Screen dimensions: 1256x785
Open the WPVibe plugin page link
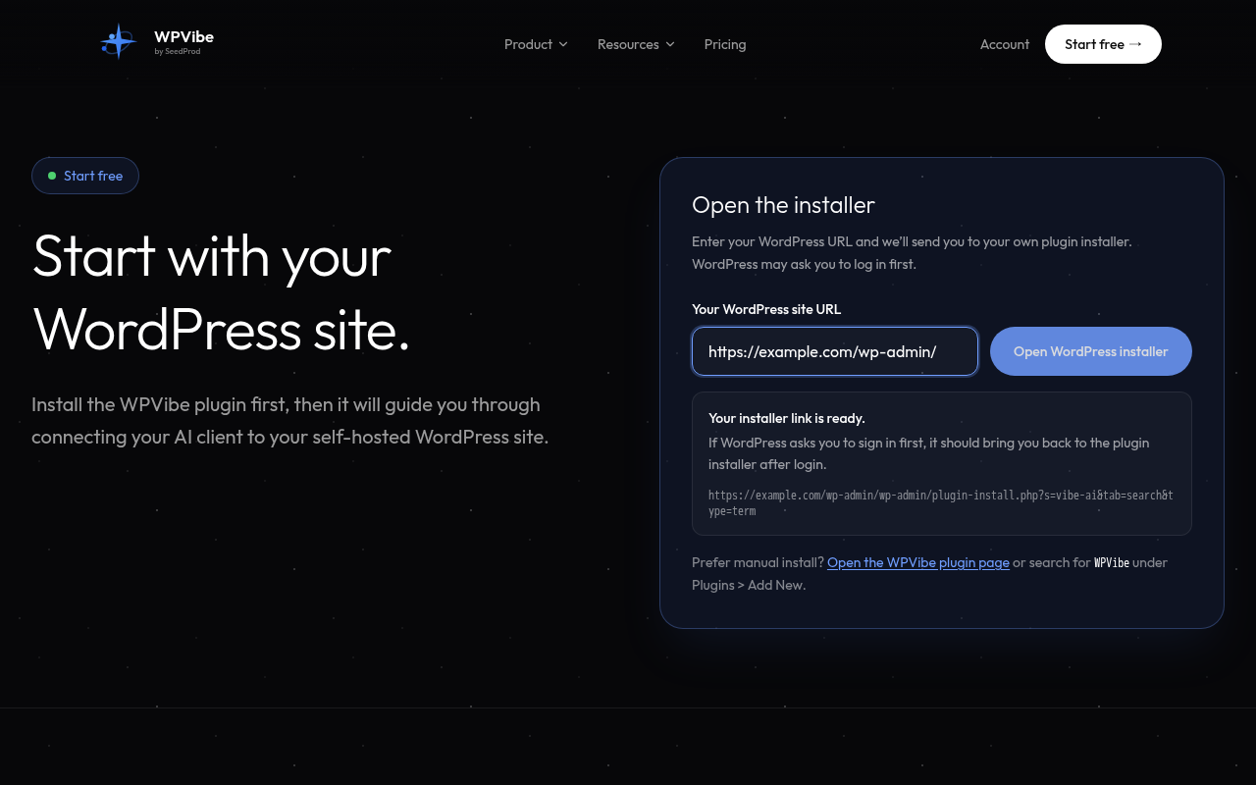pos(918,562)
